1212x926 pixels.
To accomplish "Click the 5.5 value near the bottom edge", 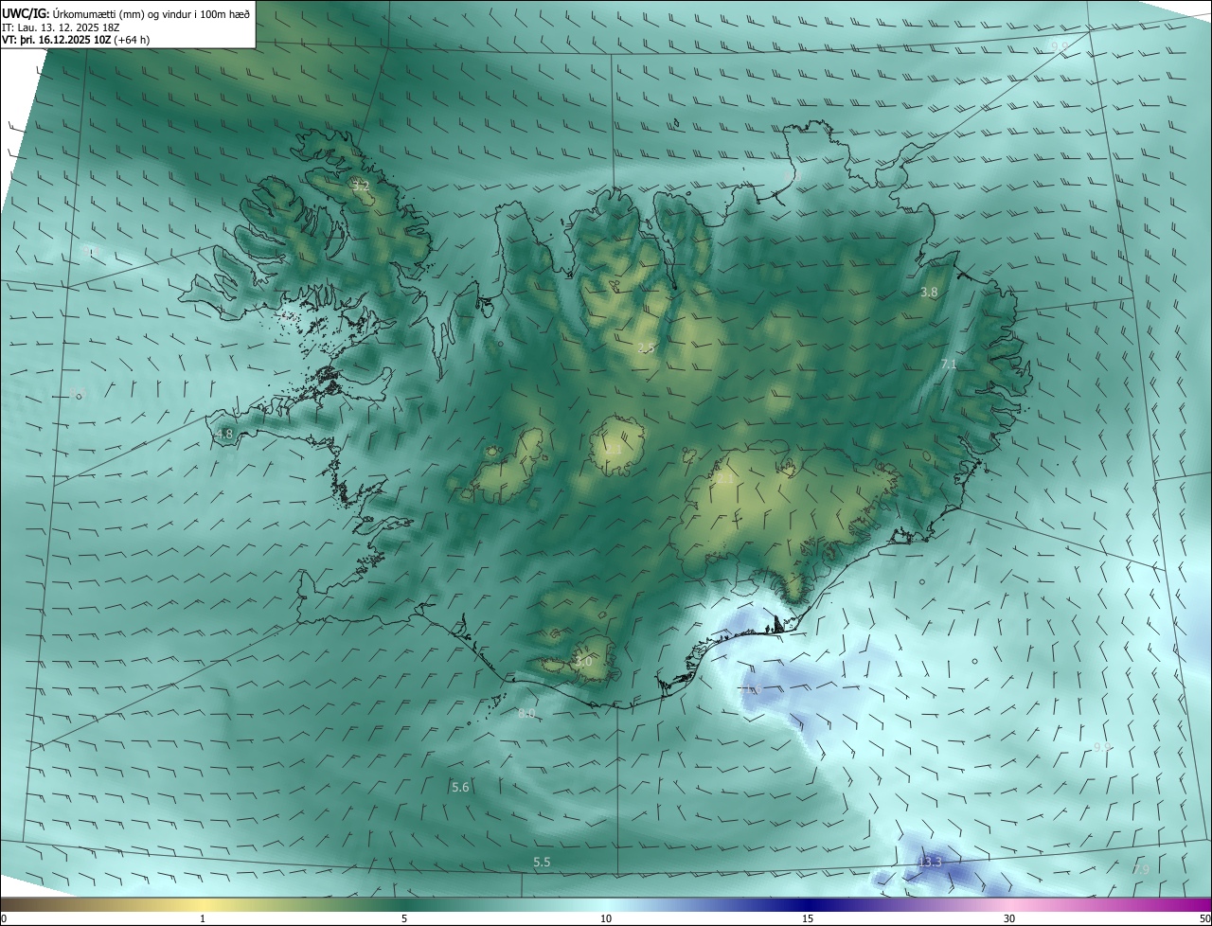I will pyautogui.click(x=542, y=862).
